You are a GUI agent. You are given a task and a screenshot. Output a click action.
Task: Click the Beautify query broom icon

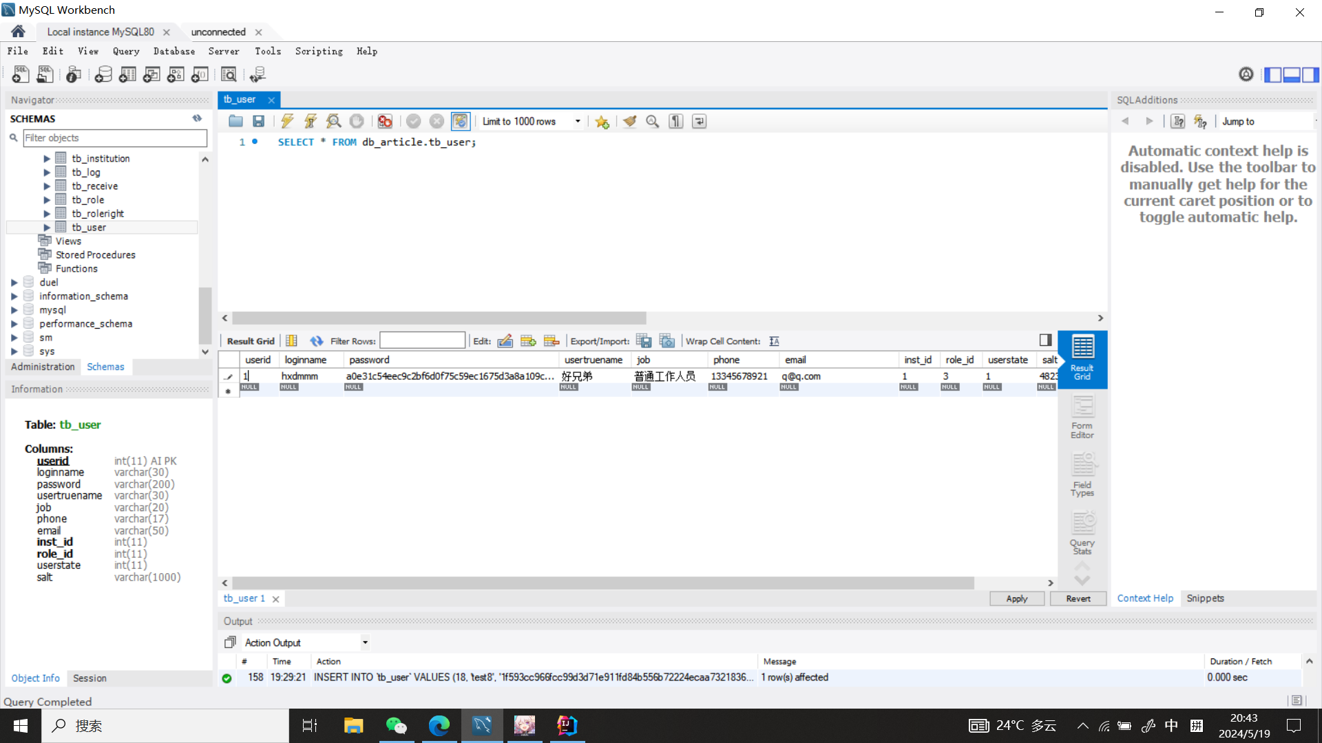pos(629,122)
